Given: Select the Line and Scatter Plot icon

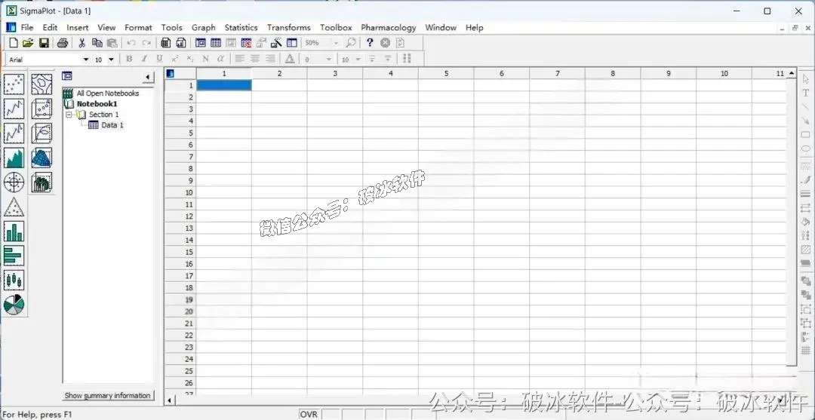Looking at the screenshot, I should tap(14, 133).
